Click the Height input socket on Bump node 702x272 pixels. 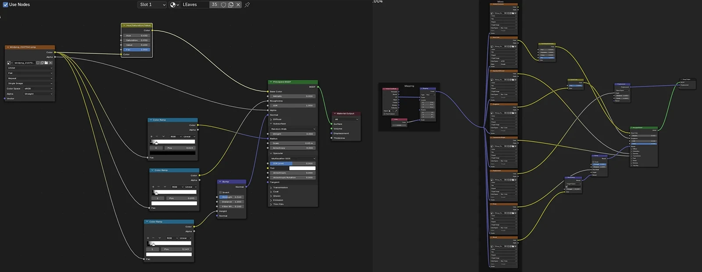pyautogui.click(x=217, y=211)
